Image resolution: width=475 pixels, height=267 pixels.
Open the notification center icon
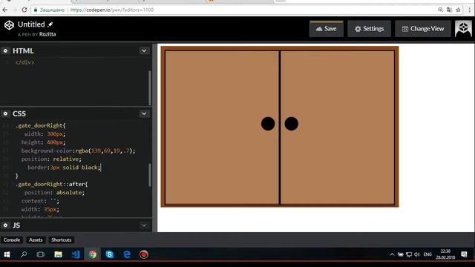[464, 254]
